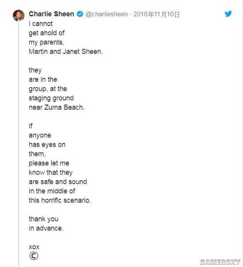Viewport: 243px width, 267px height.
Task: Open the @charliesheen handle link
Action: (106, 14)
